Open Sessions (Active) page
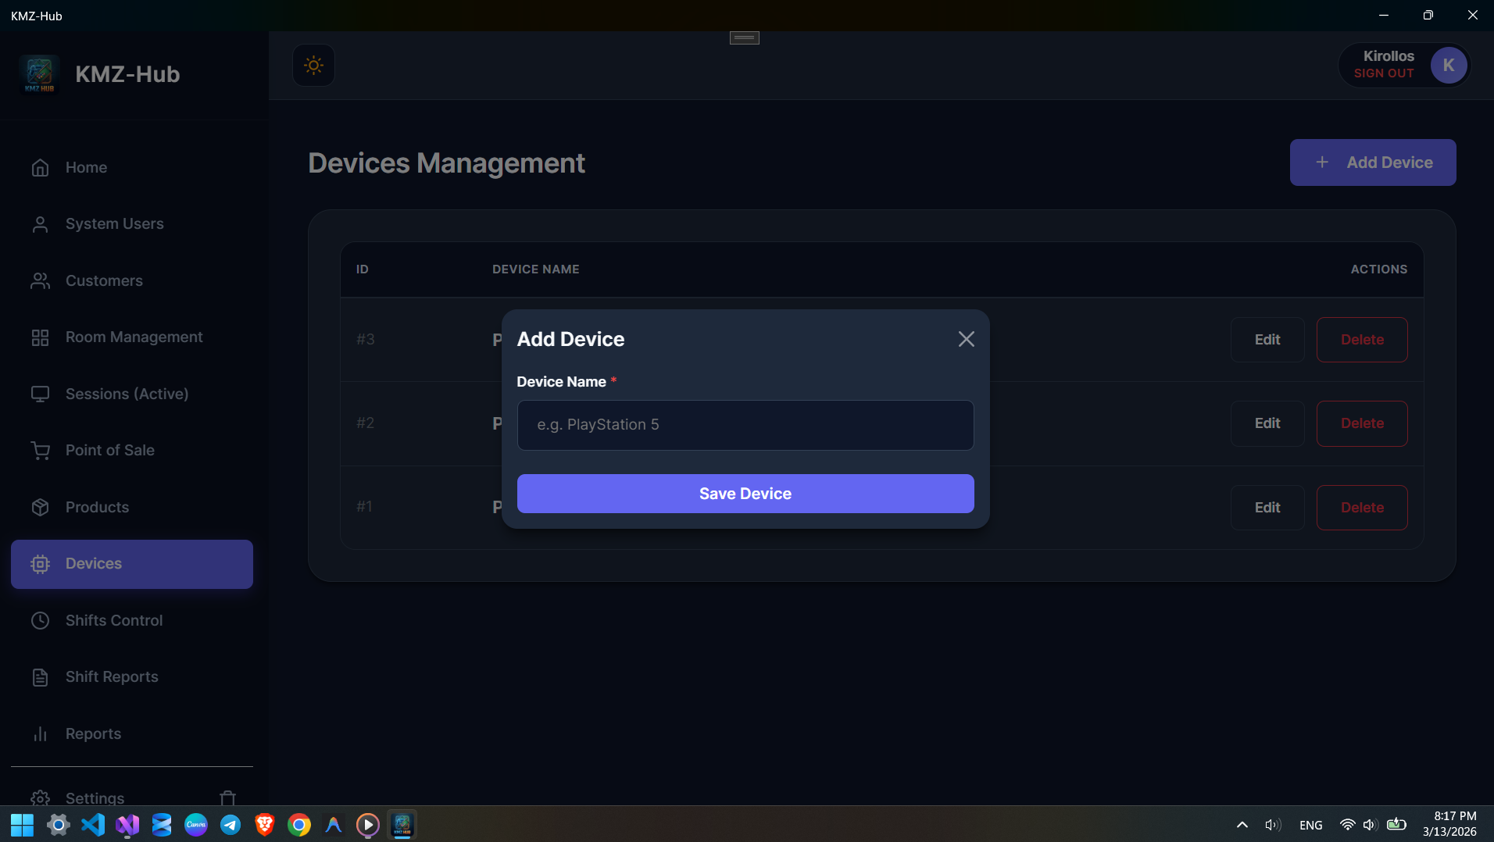The width and height of the screenshot is (1494, 842). pos(127,394)
